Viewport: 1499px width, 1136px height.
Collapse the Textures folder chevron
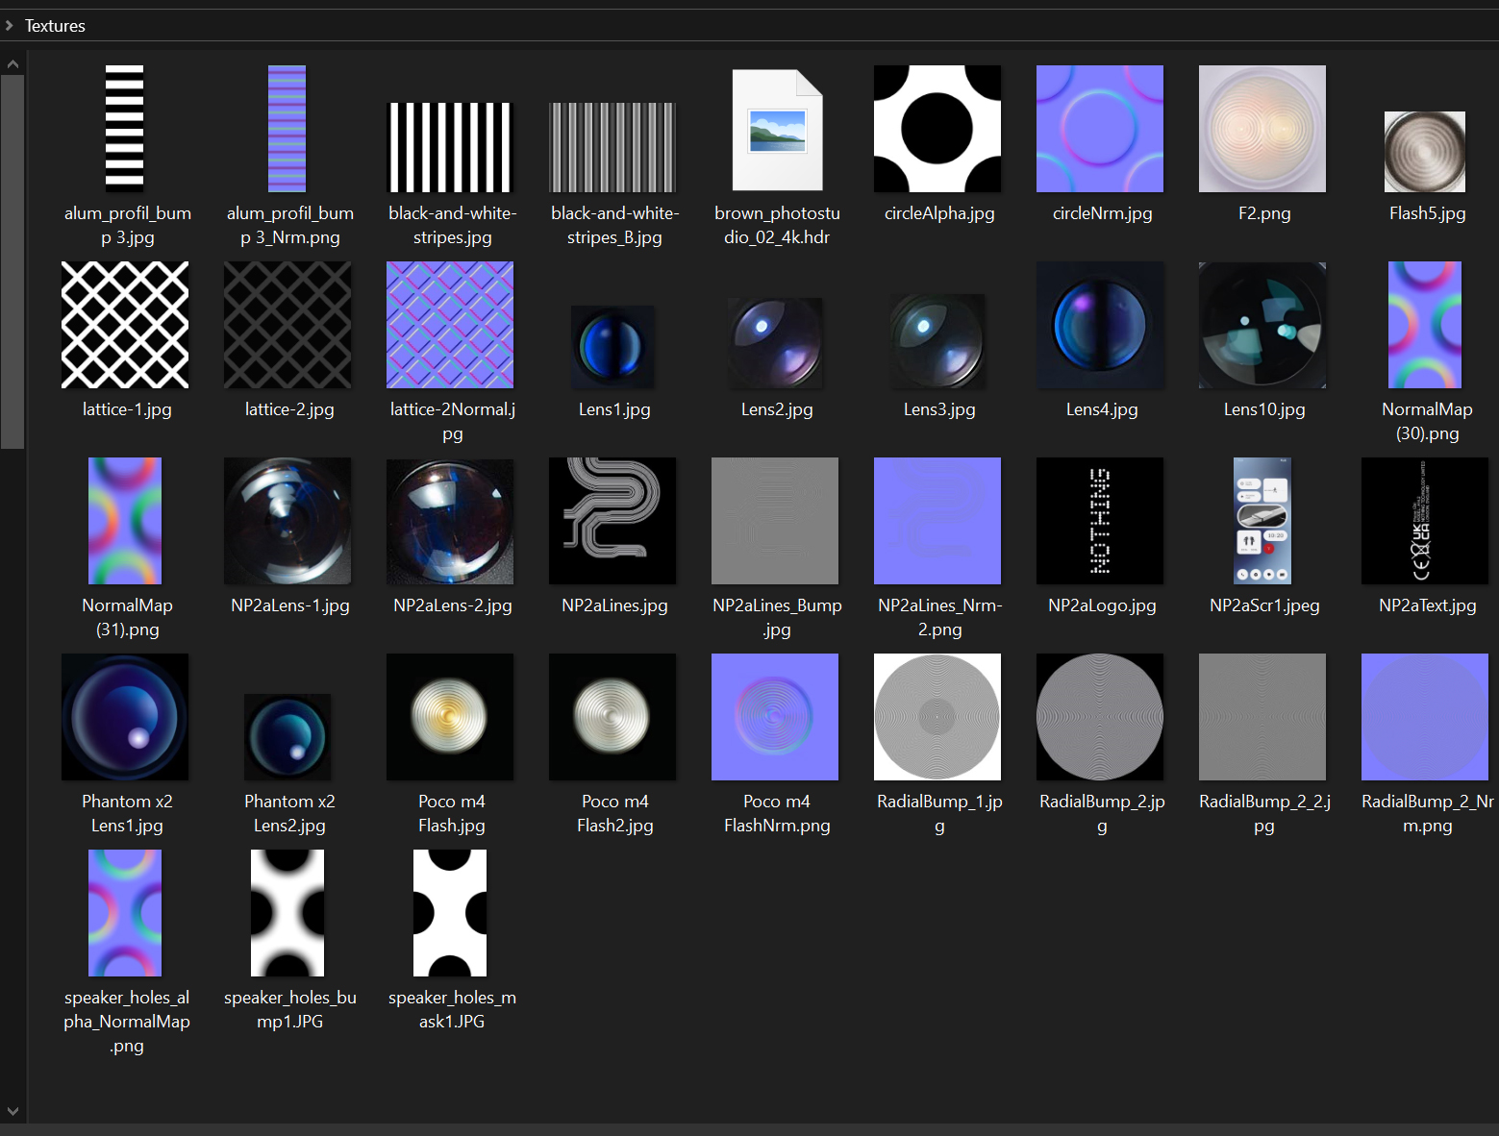pyautogui.click(x=10, y=26)
